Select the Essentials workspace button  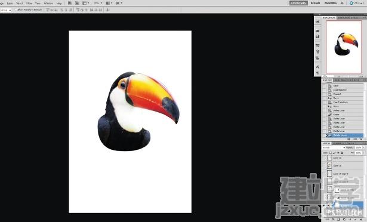298,3
